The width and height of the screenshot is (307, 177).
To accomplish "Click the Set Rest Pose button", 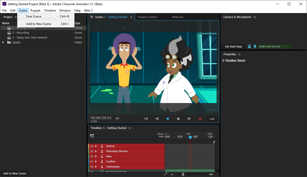I will [x=233, y=46].
